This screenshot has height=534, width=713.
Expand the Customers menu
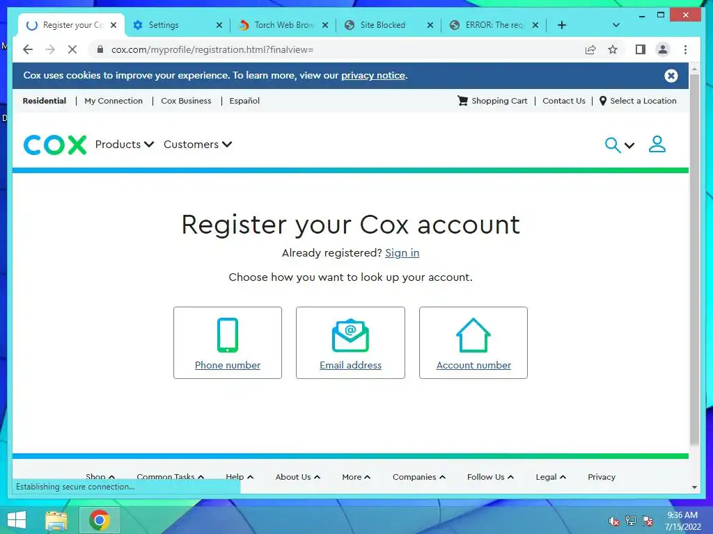198,145
